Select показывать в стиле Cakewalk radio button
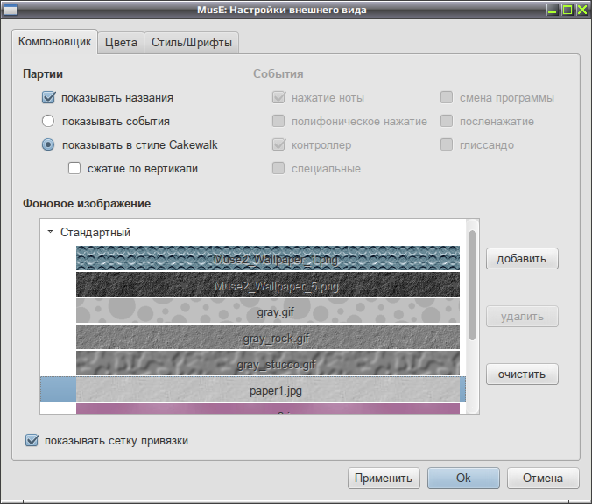Image resolution: width=592 pixels, height=504 pixels. 48,145
